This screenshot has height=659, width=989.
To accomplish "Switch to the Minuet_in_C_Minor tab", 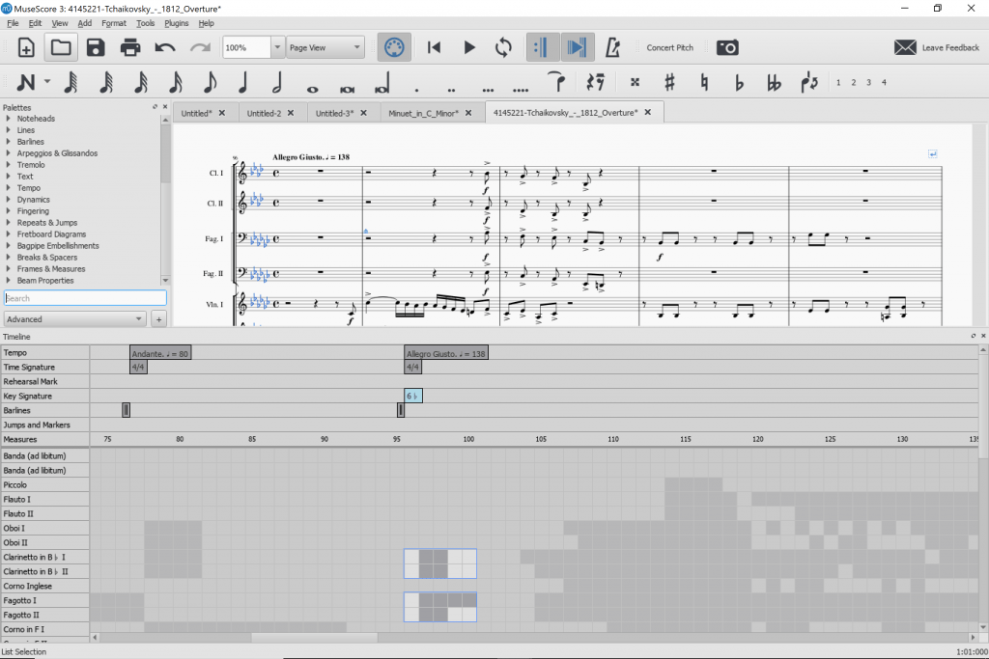I will (x=423, y=114).
